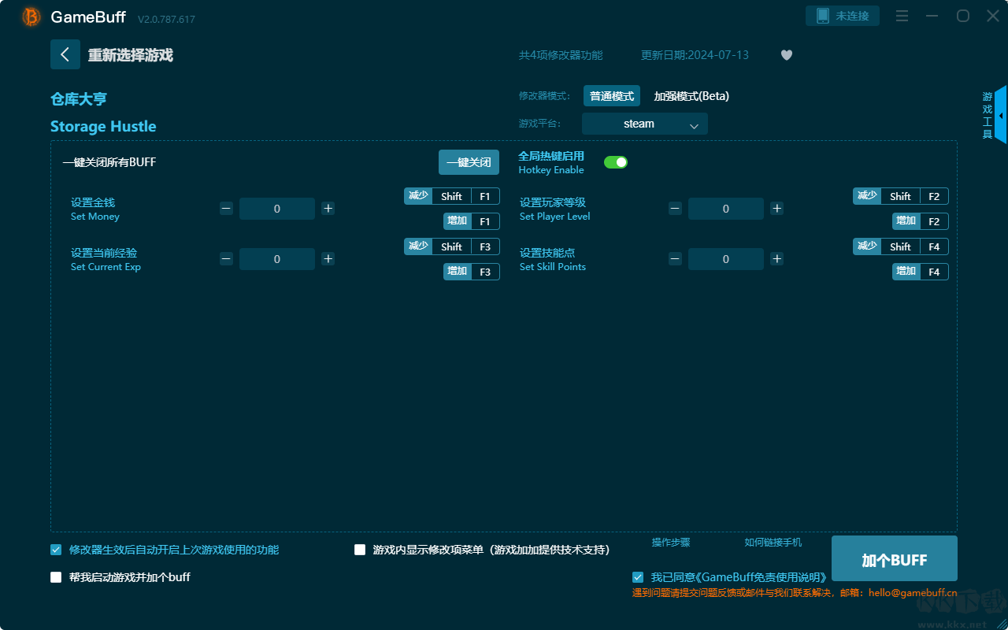Image resolution: width=1008 pixels, height=630 pixels.
Task: Increase the Set Player Level value with plus
Action: pyautogui.click(x=777, y=209)
